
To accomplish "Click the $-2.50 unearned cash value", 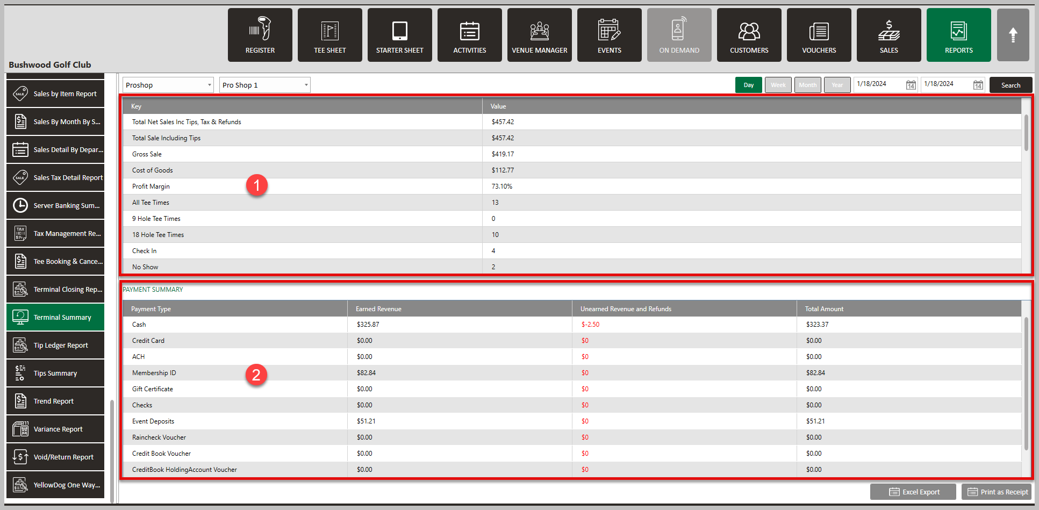I will click(x=590, y=325).
